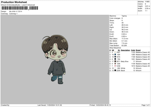Click the Created By footer label
151x107 pixels.
point(5,105)
